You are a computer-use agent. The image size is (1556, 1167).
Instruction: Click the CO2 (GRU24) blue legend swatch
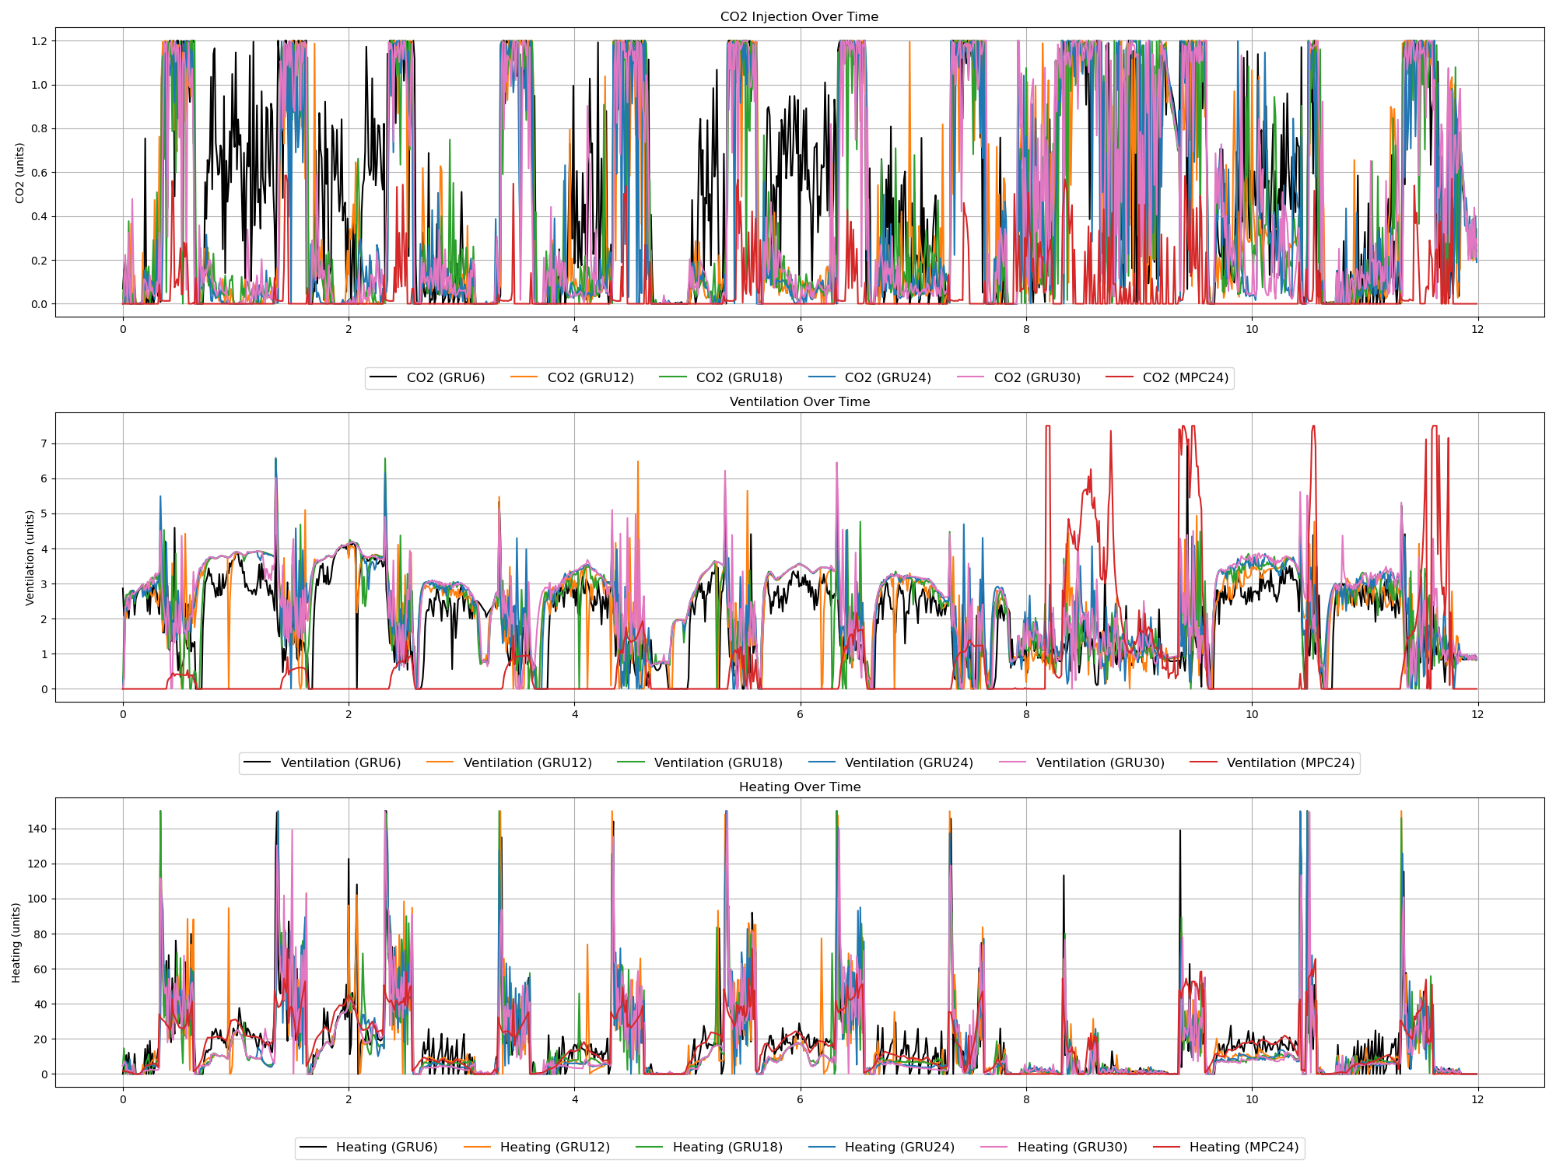pos(822,378)
